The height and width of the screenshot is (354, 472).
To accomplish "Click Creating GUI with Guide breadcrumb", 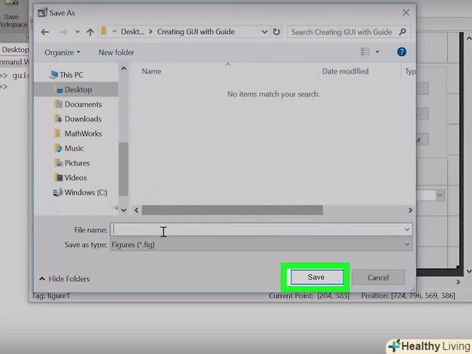I will pyautogui.click(x=196, y=32).
